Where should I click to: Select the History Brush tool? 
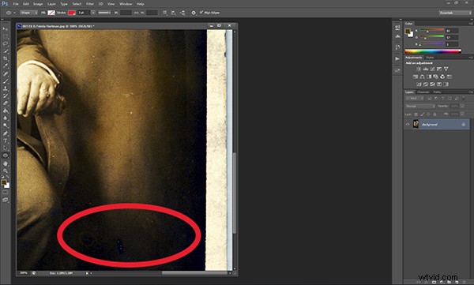(6, 96)
